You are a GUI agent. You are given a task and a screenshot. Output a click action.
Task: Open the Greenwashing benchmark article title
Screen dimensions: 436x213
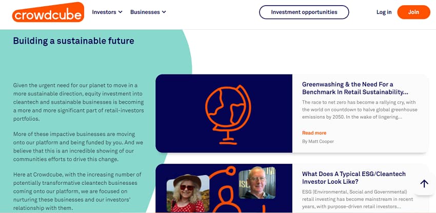(x=355, y=88)
